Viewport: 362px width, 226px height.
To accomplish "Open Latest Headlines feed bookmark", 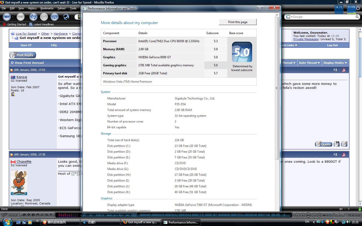I will tap(41, 24).
